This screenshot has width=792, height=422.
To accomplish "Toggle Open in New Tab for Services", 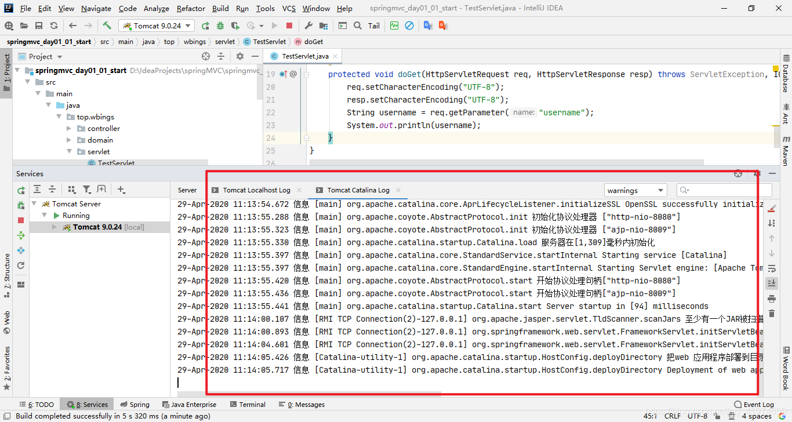I will 102,189.
